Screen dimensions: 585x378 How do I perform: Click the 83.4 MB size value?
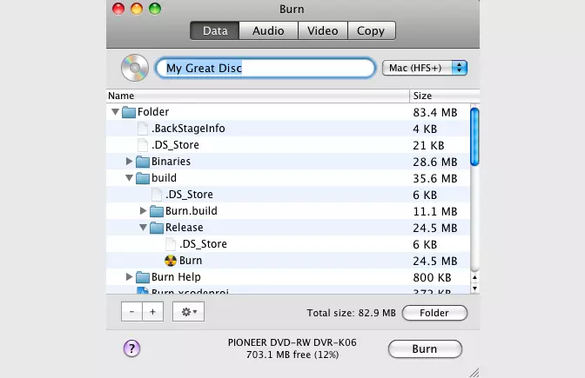click(435, 112)
